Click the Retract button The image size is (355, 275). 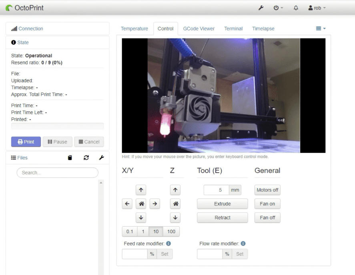[x=223, y=217]
